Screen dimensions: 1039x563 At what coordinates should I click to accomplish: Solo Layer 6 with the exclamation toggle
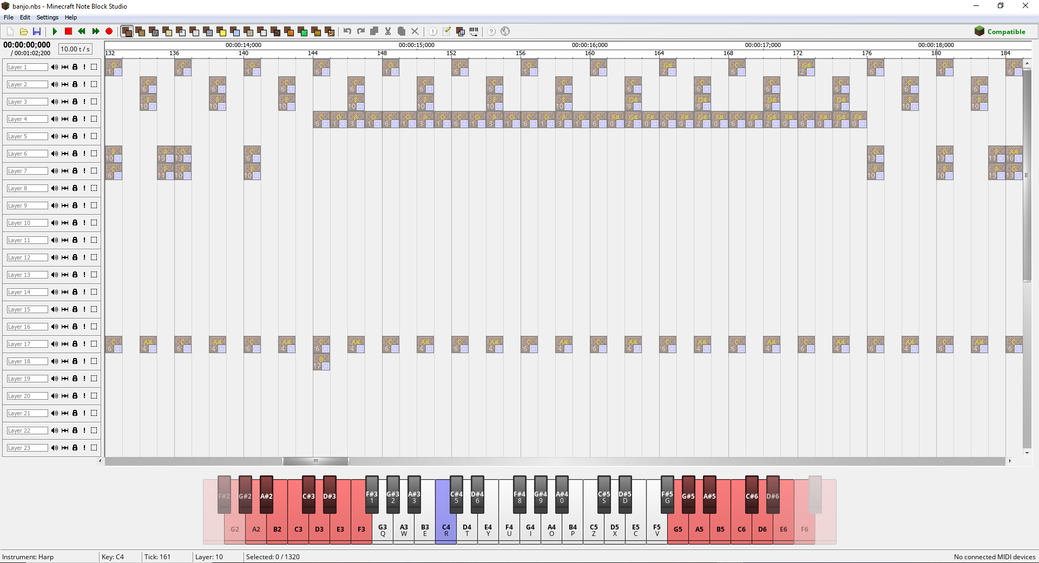[84, 154]
